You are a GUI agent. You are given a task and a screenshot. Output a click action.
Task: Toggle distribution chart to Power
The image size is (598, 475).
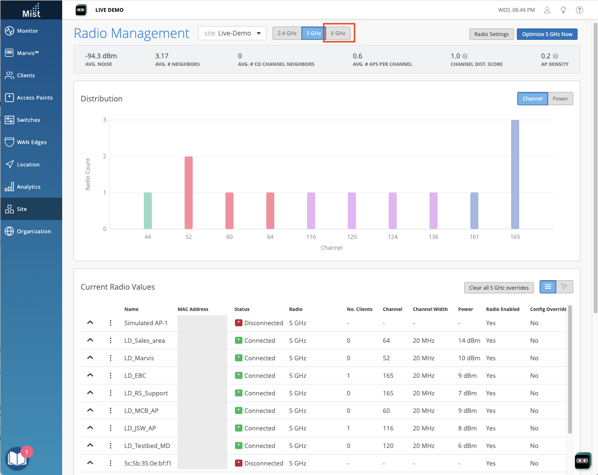click(560, 99)
